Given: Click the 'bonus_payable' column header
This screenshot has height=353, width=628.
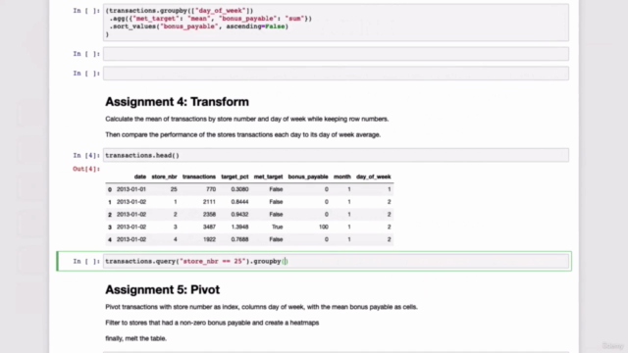Looking at the screenshot, I should tap(308, 176).
